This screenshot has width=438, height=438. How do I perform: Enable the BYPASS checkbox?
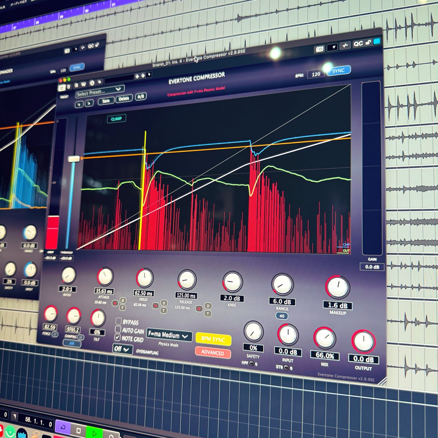pos(119,321)
